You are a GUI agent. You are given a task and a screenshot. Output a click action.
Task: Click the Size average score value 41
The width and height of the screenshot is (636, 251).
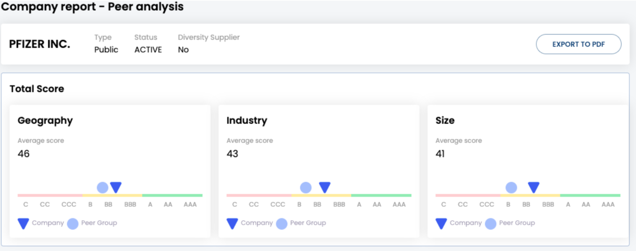(x=440, y=154)
